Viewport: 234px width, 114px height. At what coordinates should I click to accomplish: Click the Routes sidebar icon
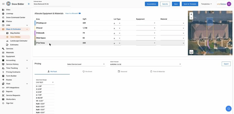[x=3, y=80]
